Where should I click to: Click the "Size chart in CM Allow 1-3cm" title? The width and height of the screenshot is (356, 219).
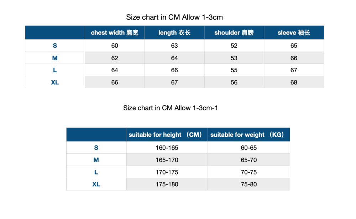[174, 17]
